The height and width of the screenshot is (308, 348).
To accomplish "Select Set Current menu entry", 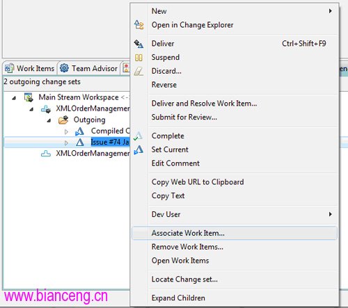I will [235, 149].
